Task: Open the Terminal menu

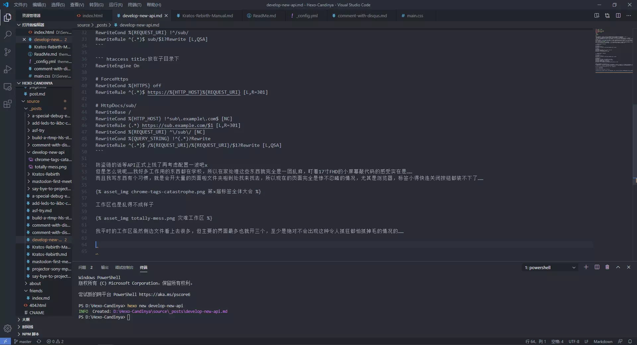Action: click(x=134, y=5)
